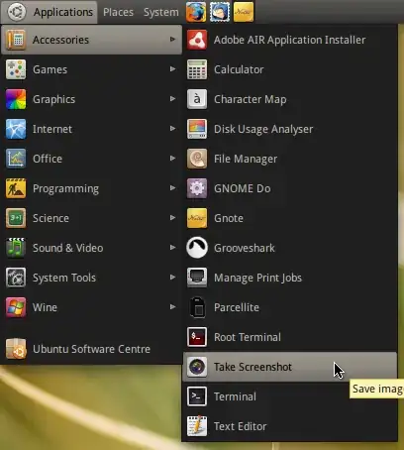This screenshot has height=450, width=404.
Task: Open Terminal menu entry label
Action: coord(235,396)
